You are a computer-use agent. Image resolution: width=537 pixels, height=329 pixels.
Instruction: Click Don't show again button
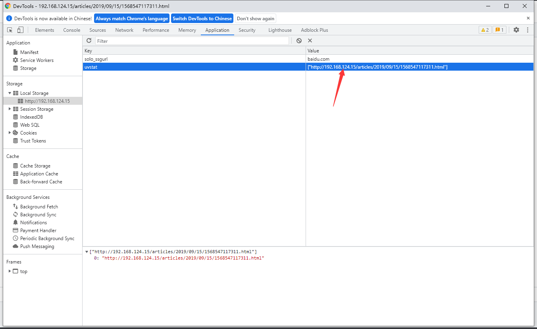coord(256,19)
